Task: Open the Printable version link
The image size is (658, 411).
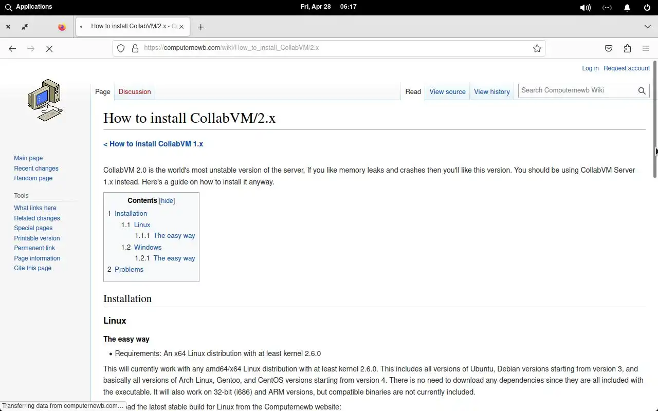Action: pos(37,238)
